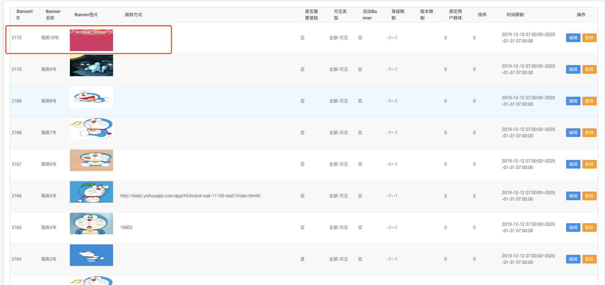605x285 pixels.
Task: Delete banner 2168 海英7号
Action: 589,133
